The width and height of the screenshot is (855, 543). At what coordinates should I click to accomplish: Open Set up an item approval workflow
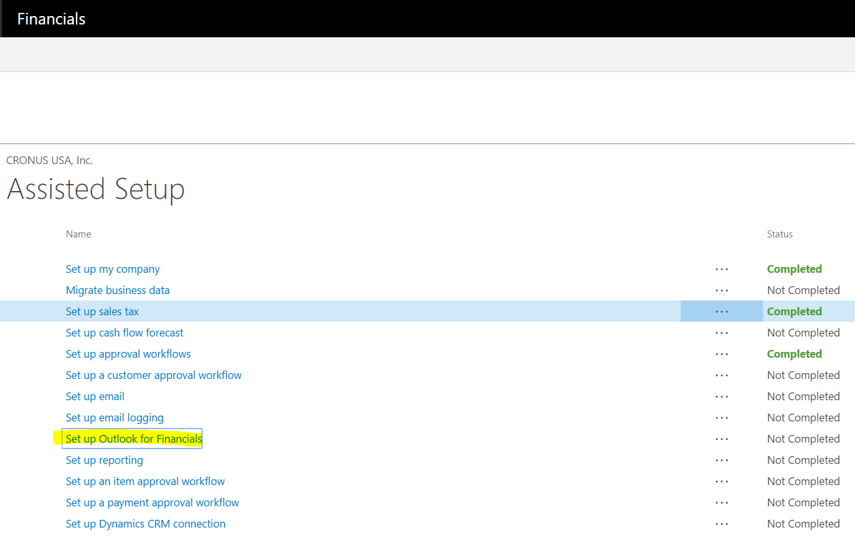145,481
